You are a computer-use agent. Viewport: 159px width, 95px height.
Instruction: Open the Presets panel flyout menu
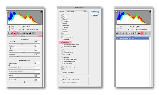pos(150,36)
